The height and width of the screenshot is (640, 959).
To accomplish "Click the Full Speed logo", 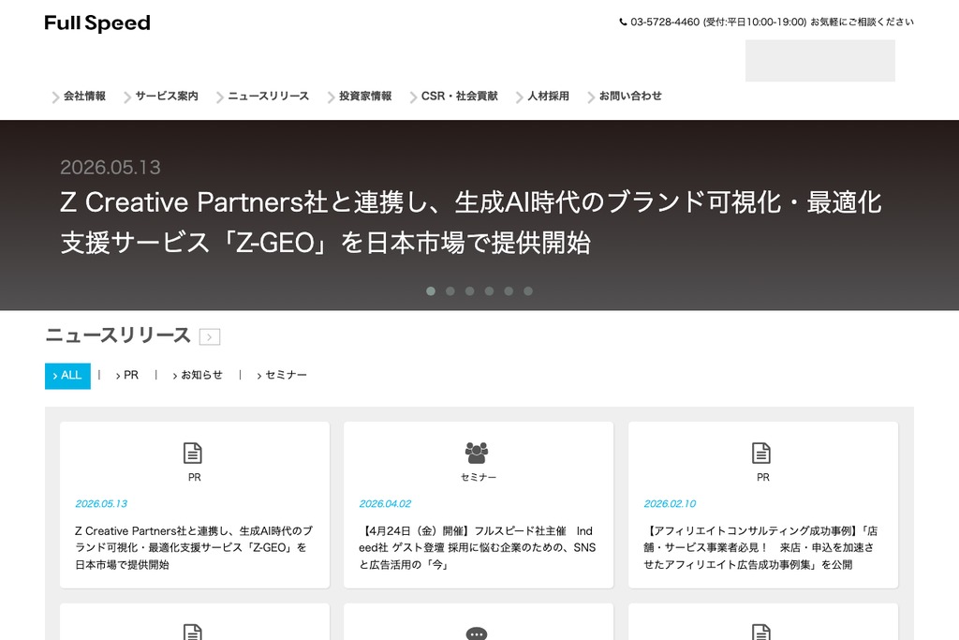I will (97, 23).
